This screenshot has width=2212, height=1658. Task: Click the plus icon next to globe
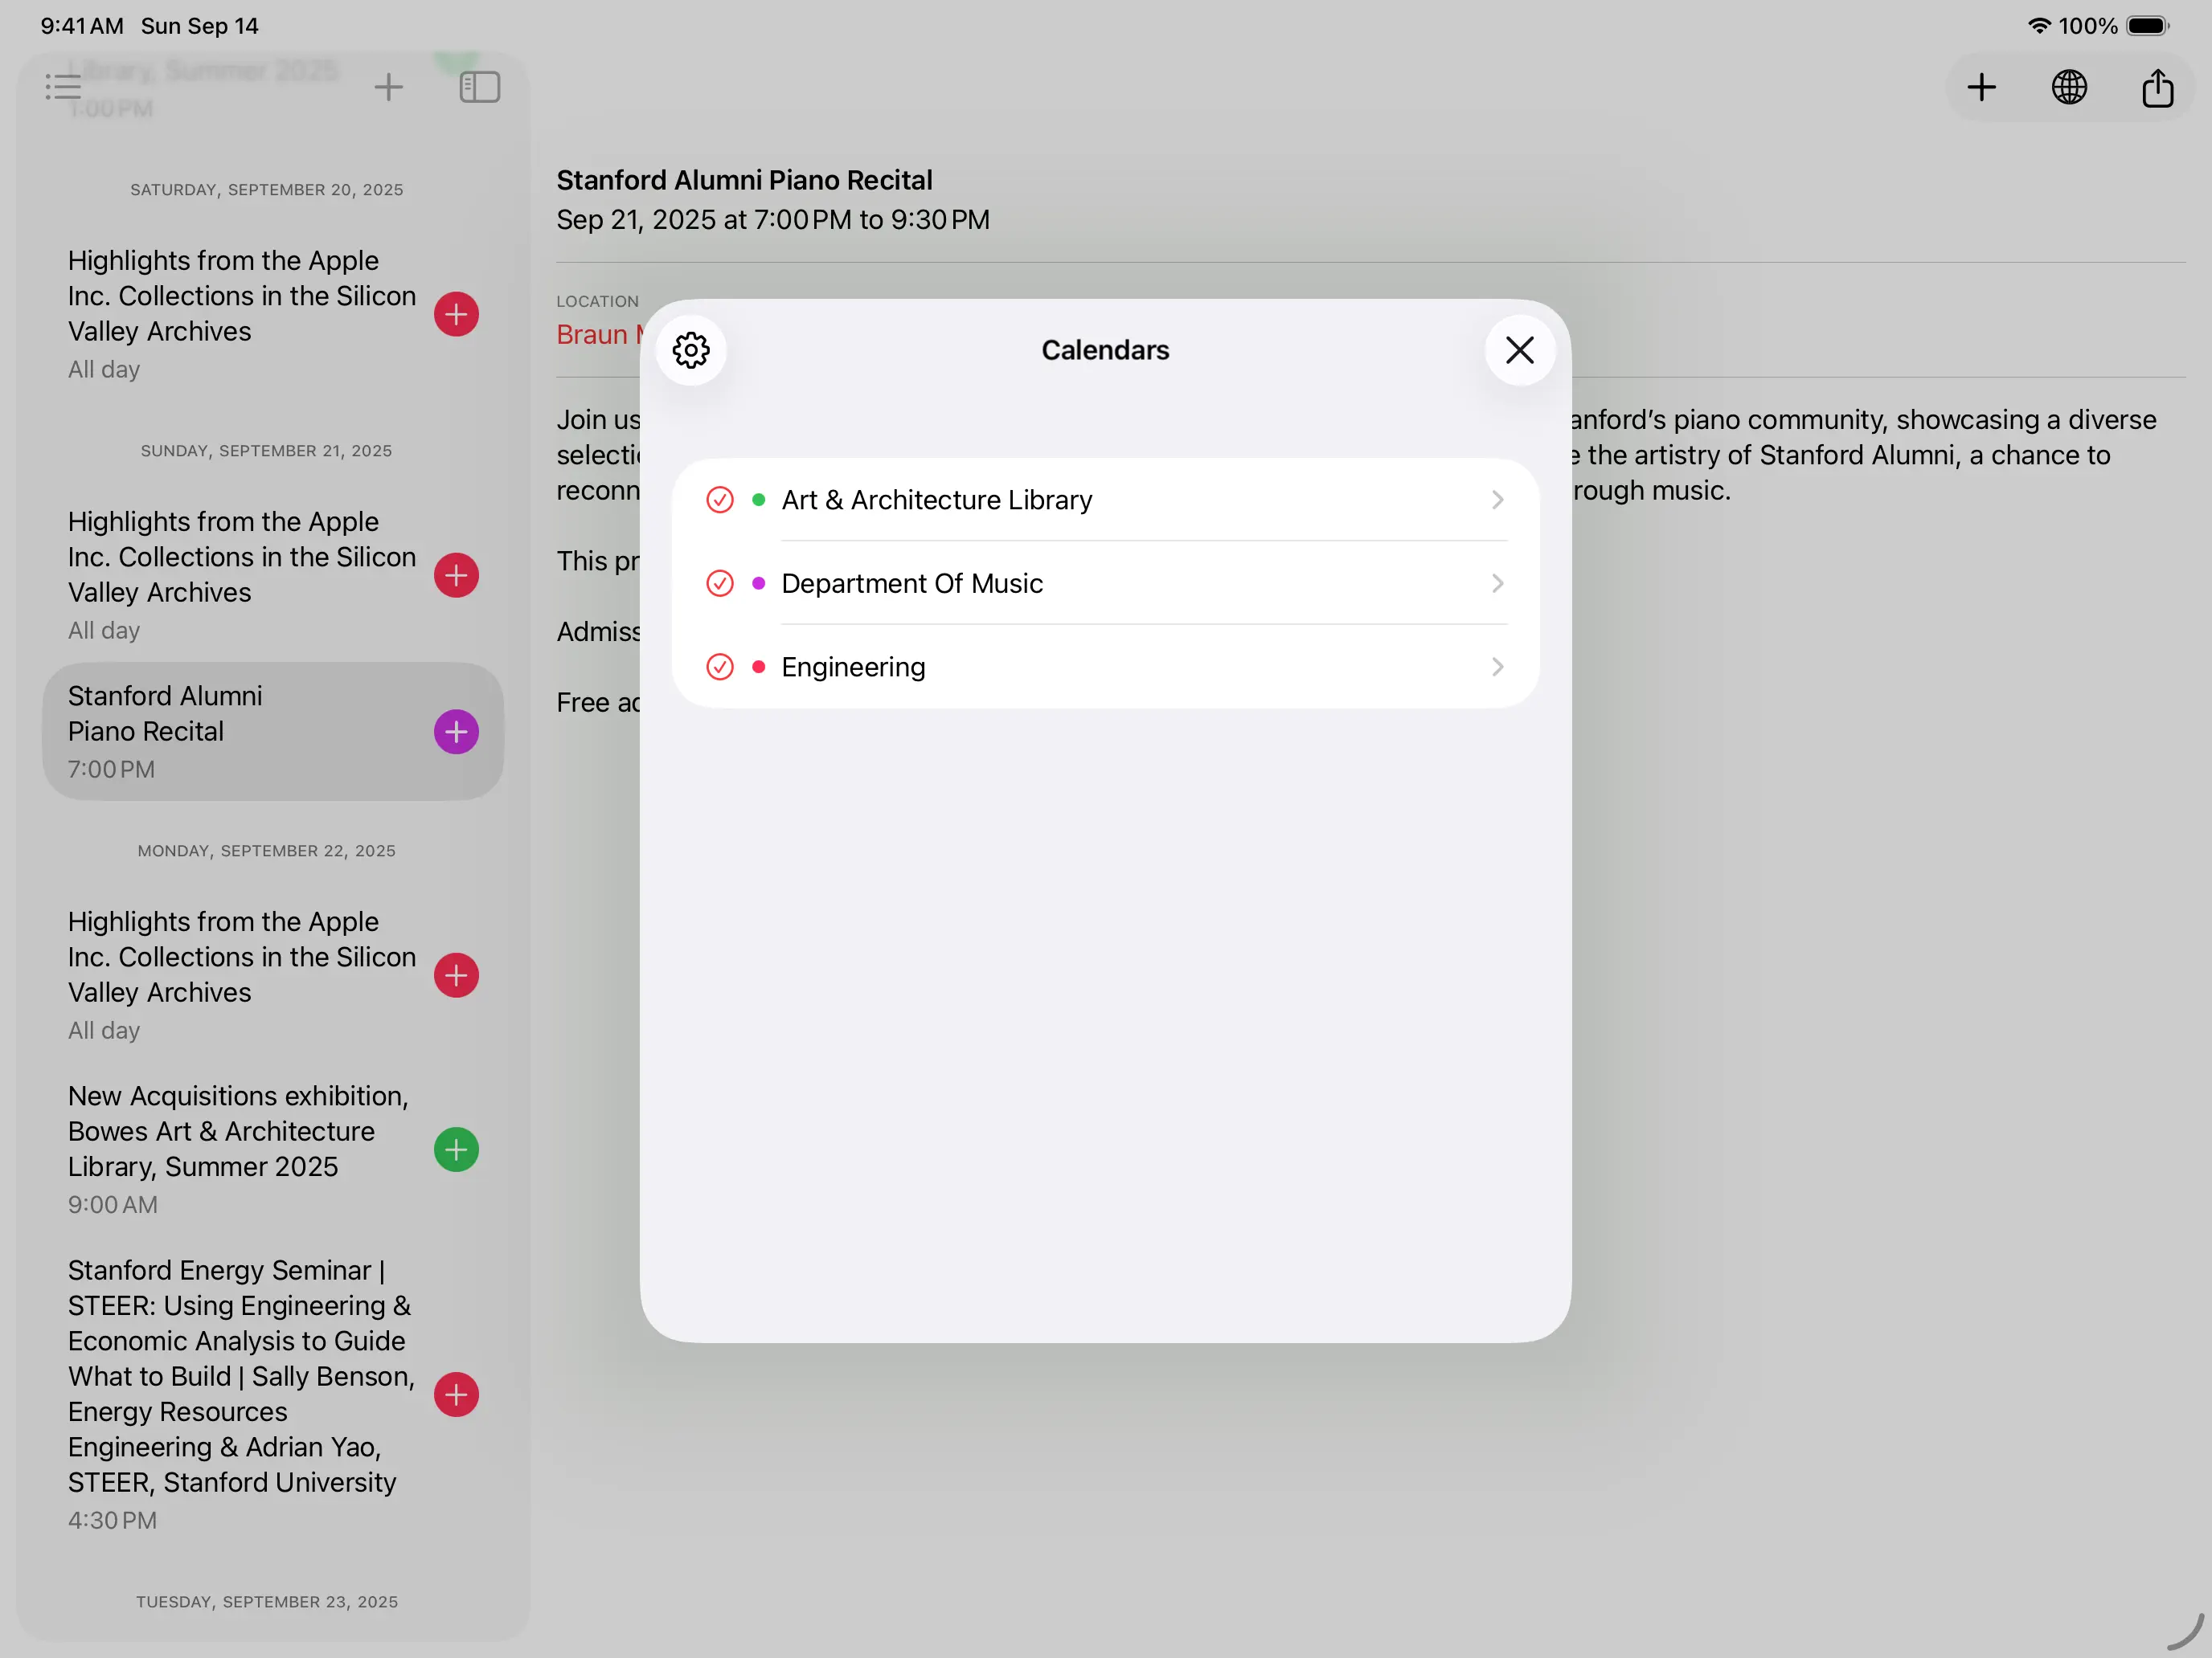[x=1981, y=88]
